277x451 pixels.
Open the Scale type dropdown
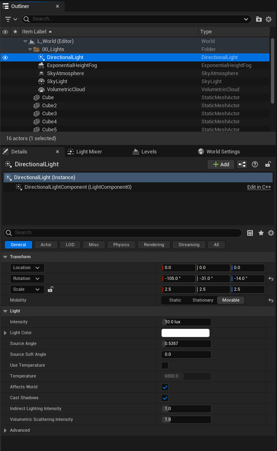pyautogui.click(x=27, y=289)
